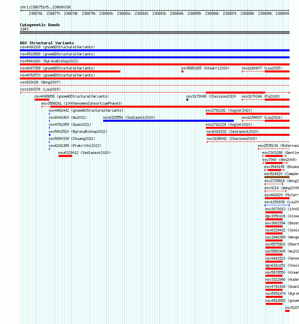Open the nsv4741418 Quan variant

pyautogui.click(x=274, y=289)
